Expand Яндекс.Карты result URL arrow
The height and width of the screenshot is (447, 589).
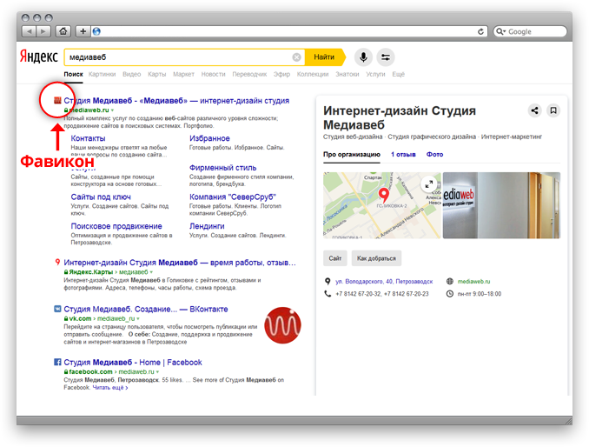[x=151, y=272]
